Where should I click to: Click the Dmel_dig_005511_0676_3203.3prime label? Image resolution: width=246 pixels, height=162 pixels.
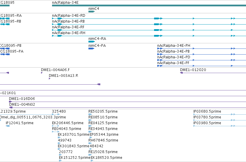pos(33,117)
